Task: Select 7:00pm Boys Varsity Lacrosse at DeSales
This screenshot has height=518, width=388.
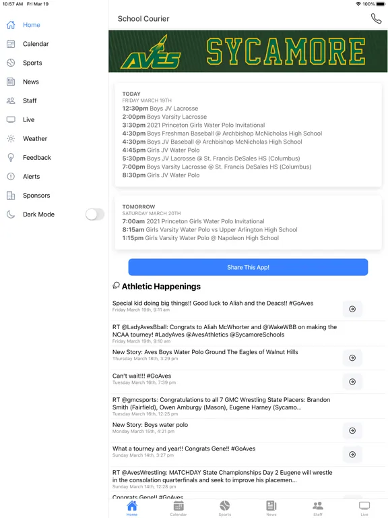Action: [x=217, y=167]
